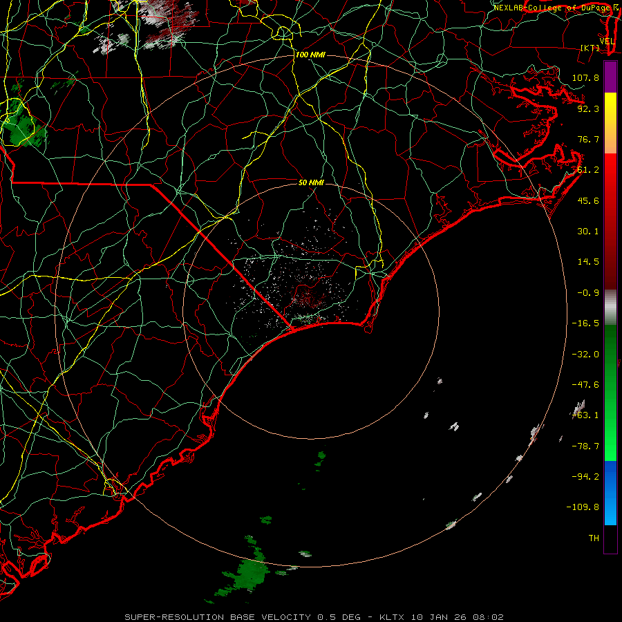Select the -47.6 legend value
Image resolution: width=622 pixels, height=622 pixels.
click(x=585, y=385)
